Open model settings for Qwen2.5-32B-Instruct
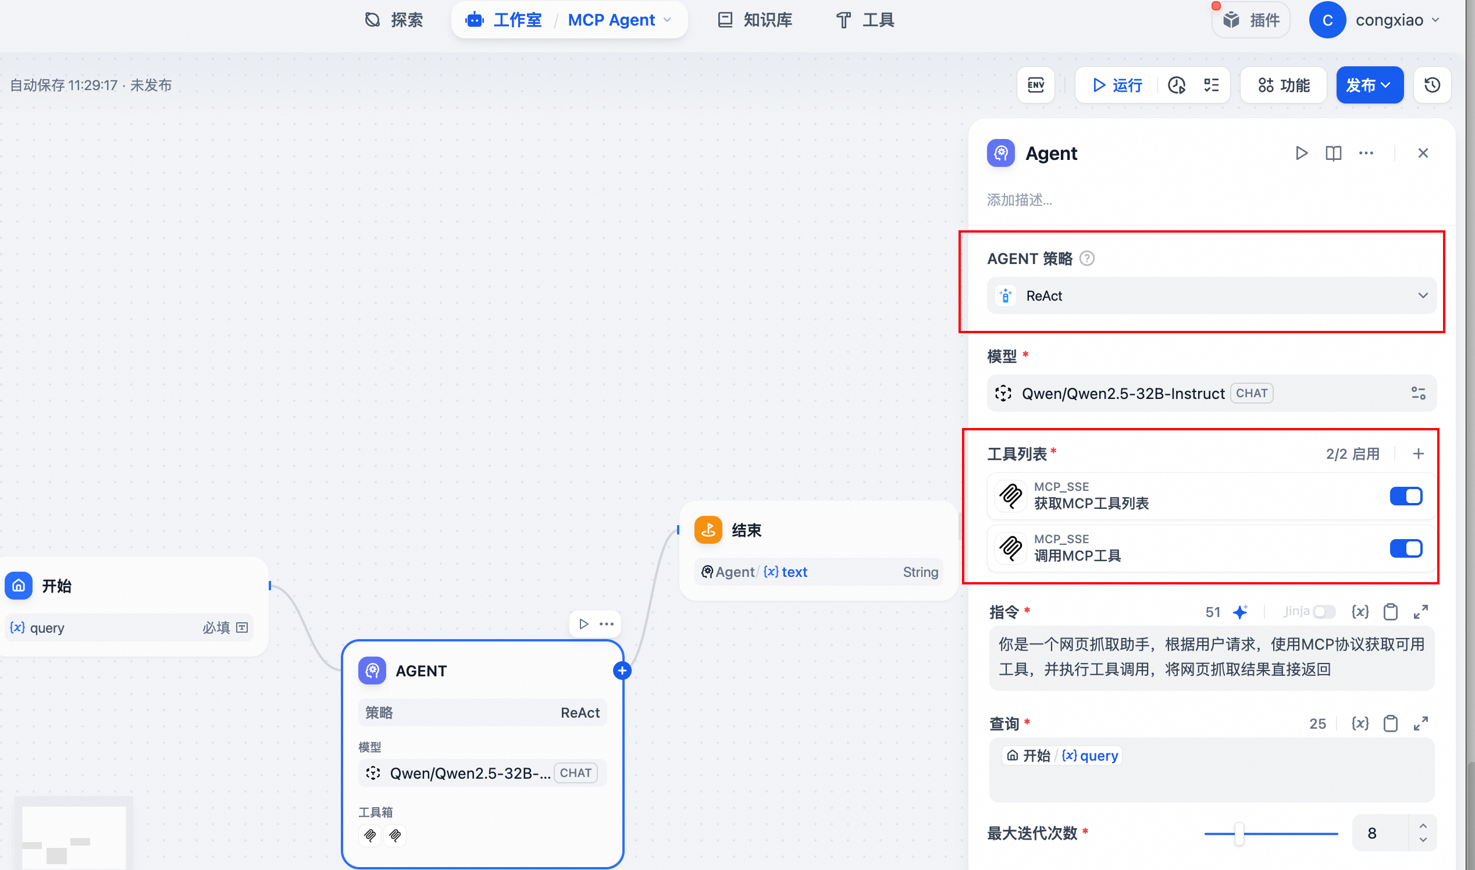This screenshot has width=1475, height=870. pyautogui.click(x=1419, y=393)
